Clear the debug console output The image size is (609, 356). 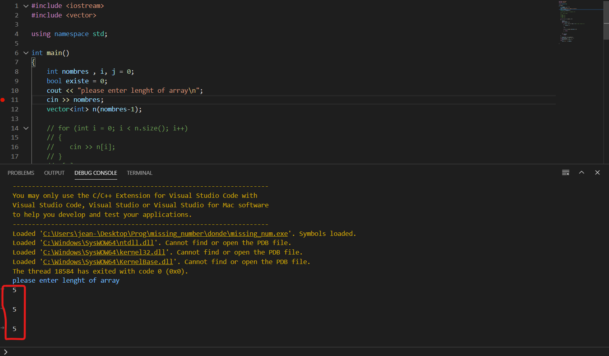click(566, 172)
